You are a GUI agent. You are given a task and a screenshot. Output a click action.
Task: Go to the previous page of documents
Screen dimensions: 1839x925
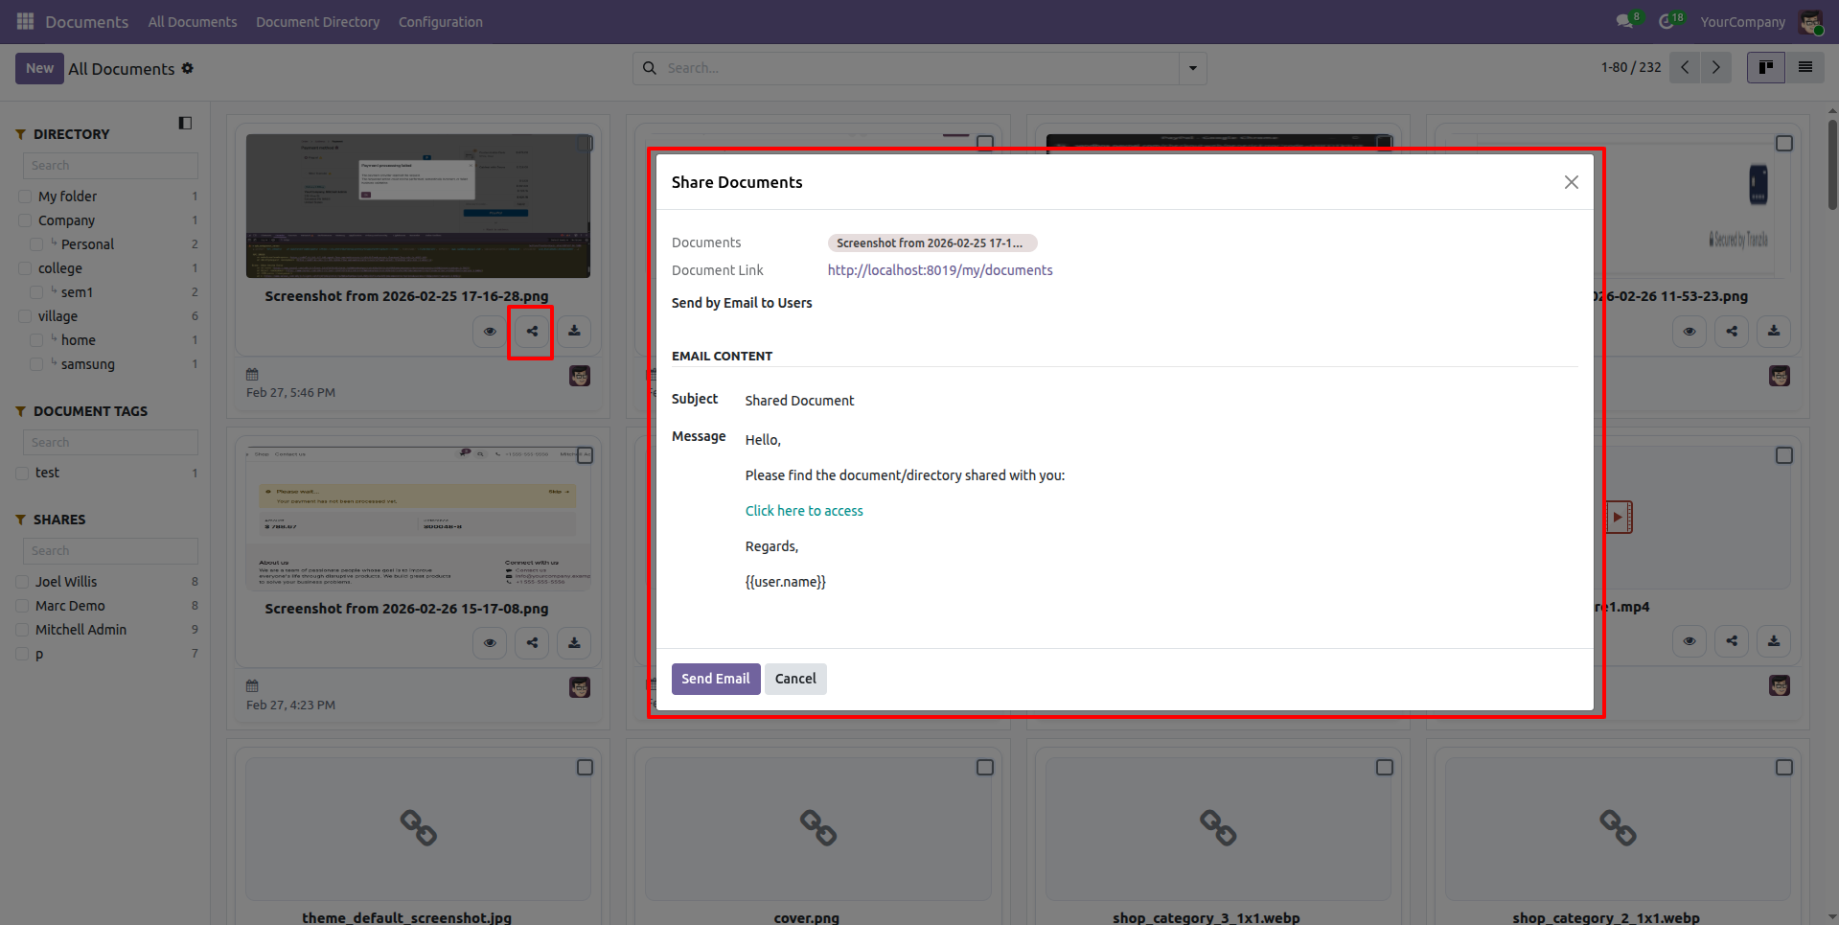(x=1685, y=68)
